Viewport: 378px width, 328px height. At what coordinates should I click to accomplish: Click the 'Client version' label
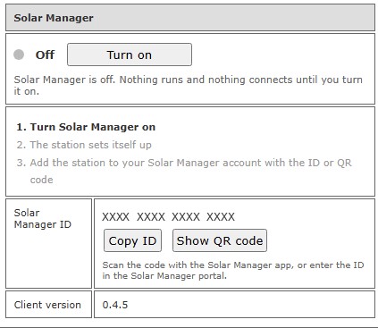tap(47, 305)
